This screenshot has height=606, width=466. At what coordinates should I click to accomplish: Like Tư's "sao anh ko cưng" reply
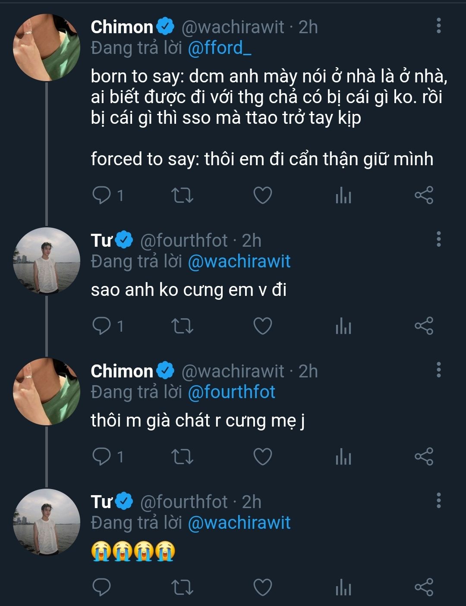262,326
